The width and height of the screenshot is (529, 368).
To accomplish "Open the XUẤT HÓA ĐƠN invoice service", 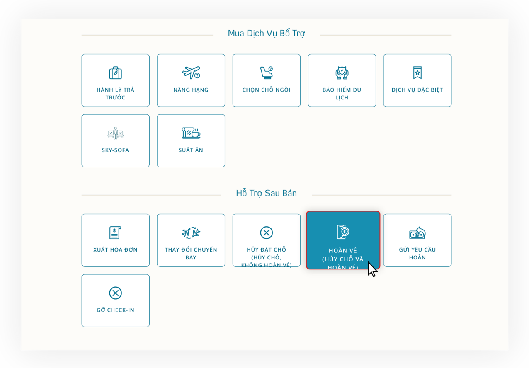I will pos(115,240).
